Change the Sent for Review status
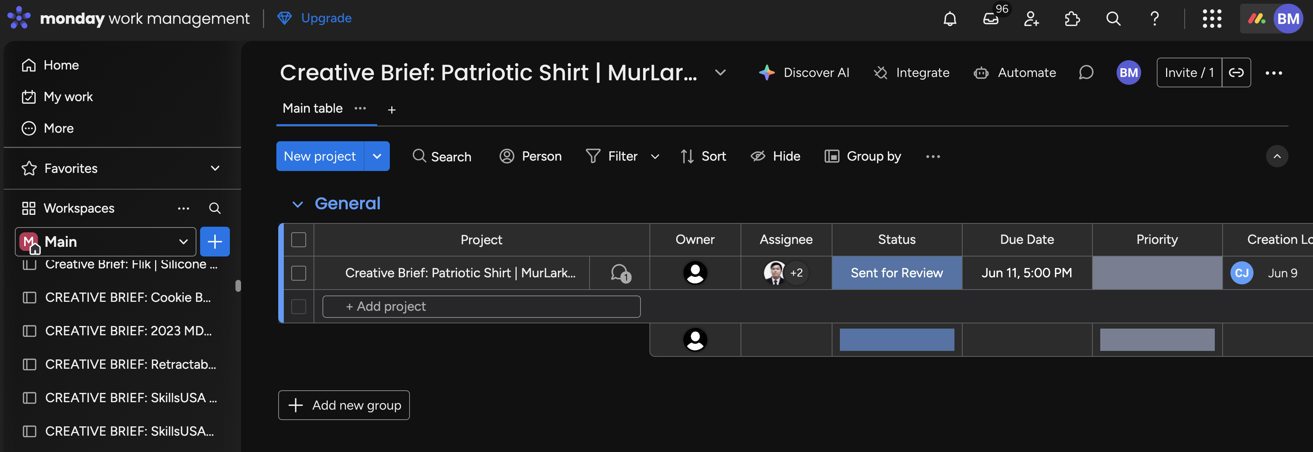Viewport: 1313px width, 452px height. pyautogui.click(x=896, y=273)
